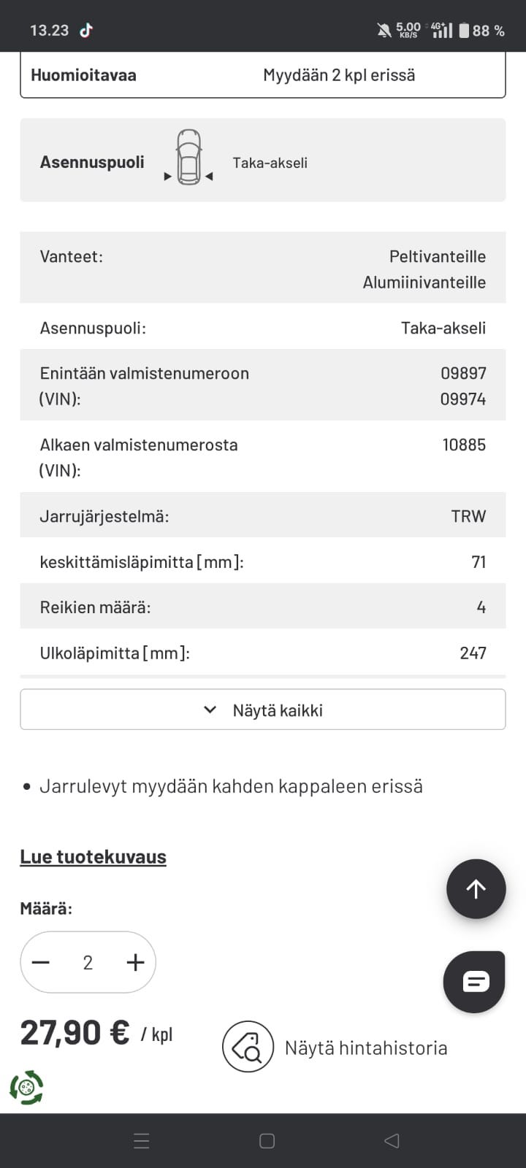The image size is (526, 1168).
Task: Tap Android home square button
Action: [267, 1140]
